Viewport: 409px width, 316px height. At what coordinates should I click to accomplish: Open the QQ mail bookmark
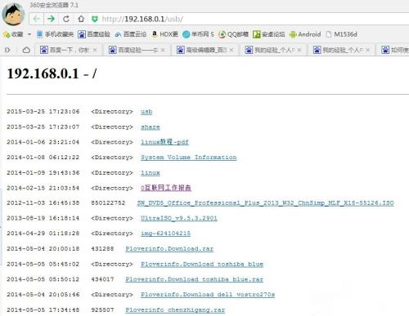[x=234, y=34]
